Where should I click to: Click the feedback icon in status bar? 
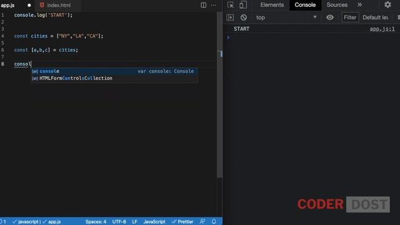(202, 221)
